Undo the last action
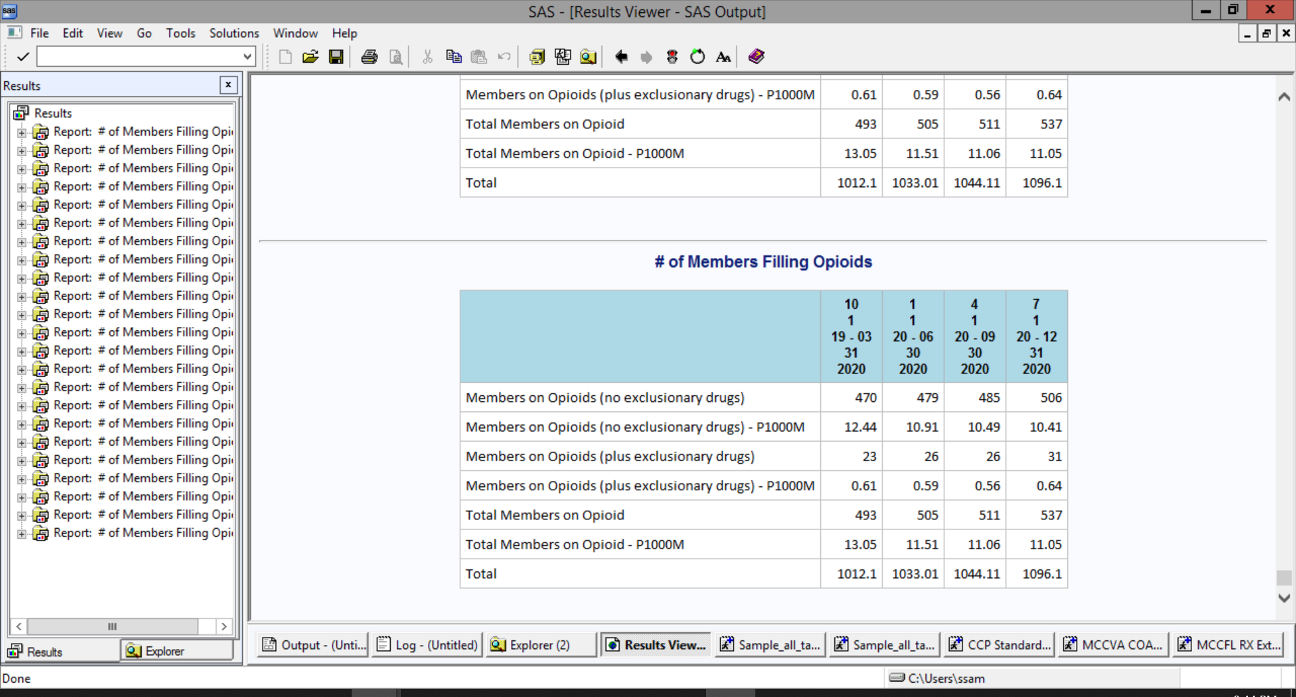 point(504,57)
